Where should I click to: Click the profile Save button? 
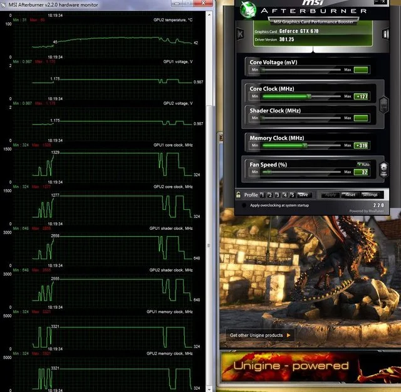tap(304, 195)
